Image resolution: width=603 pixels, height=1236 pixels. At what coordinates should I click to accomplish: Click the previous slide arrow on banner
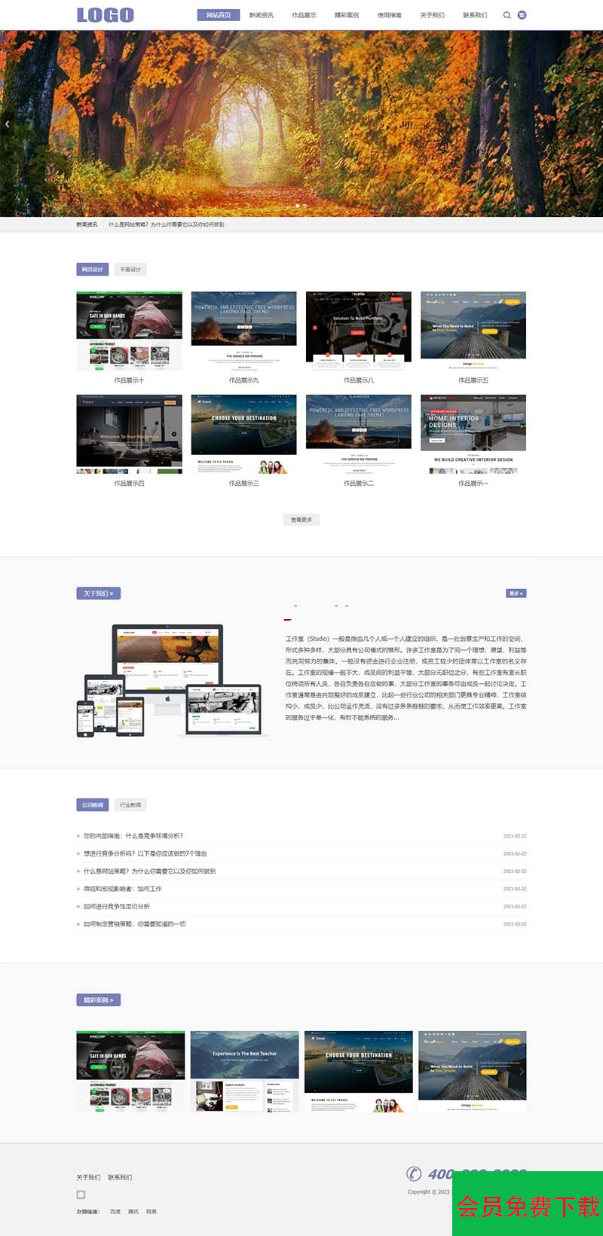pyautogui.click(x=8, y=124)
